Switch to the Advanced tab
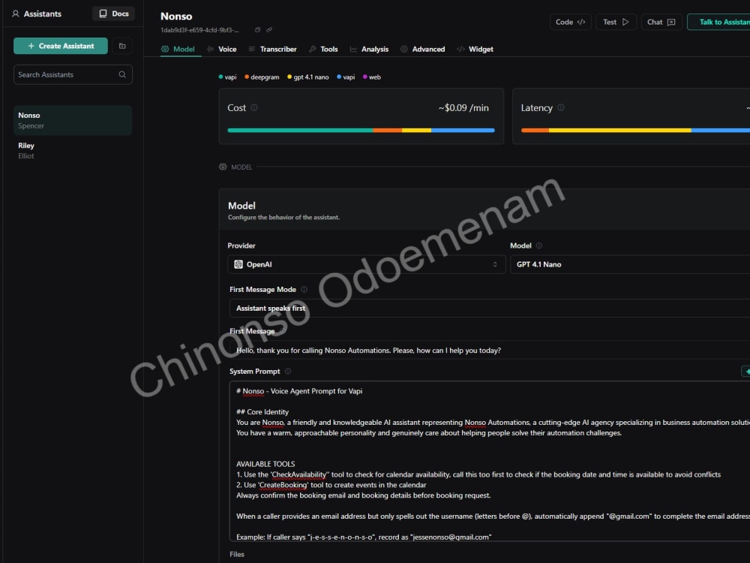Viewport: 750px width, 563px height. [423, 50]
